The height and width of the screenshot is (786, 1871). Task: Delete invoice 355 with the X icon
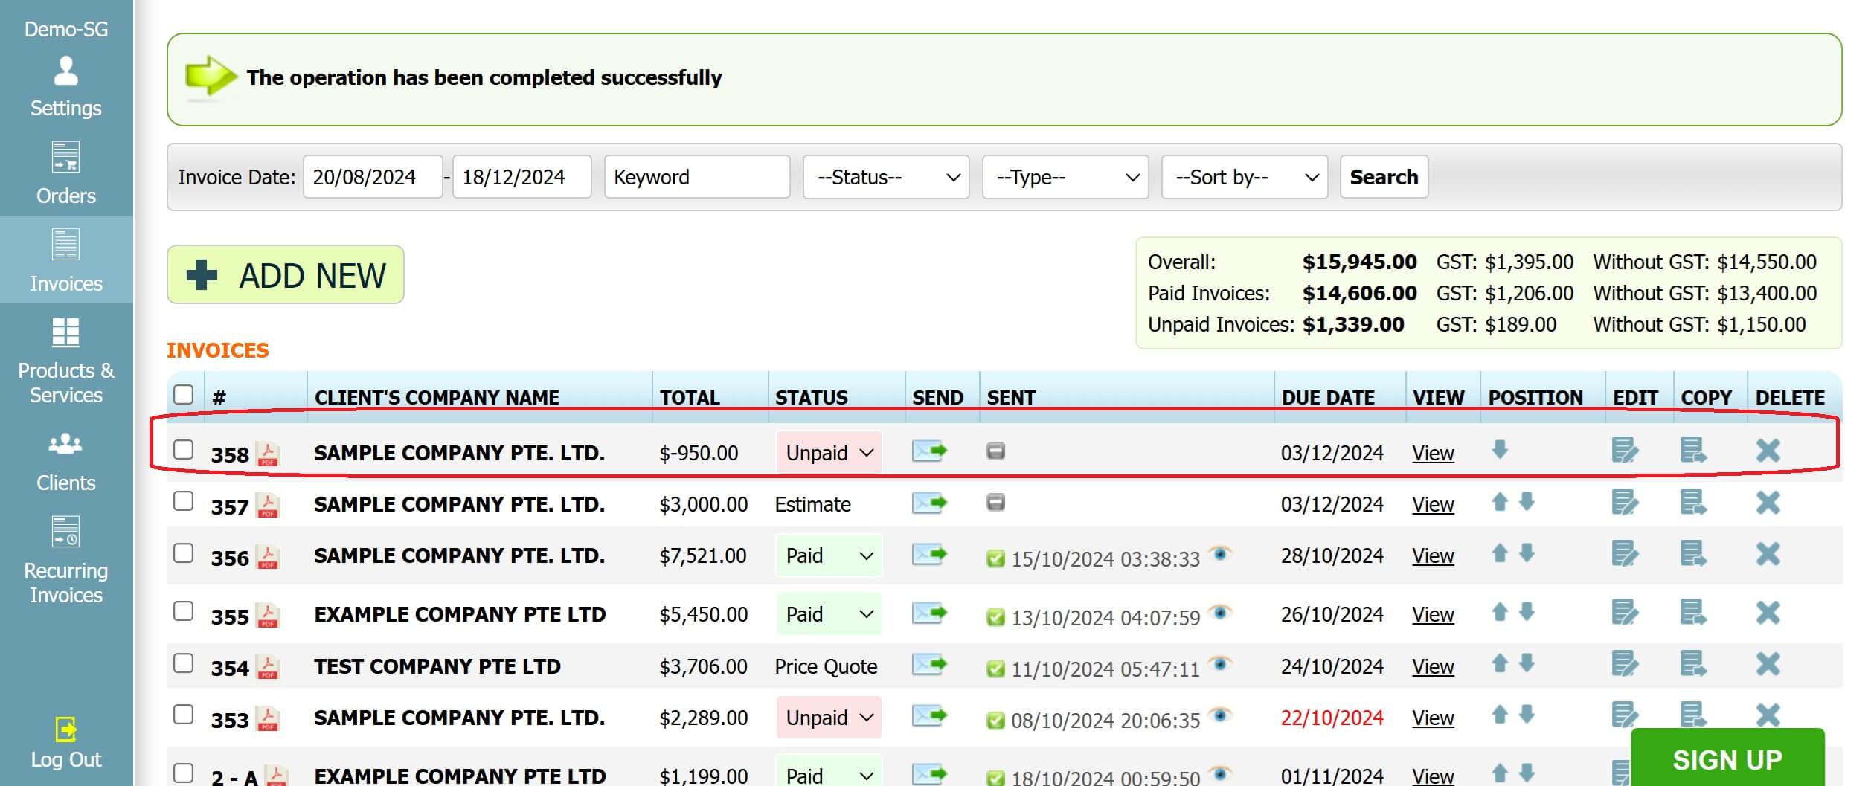[x=1768, y=613]
